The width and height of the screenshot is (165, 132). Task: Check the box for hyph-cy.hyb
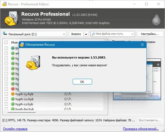click(6, 94)
